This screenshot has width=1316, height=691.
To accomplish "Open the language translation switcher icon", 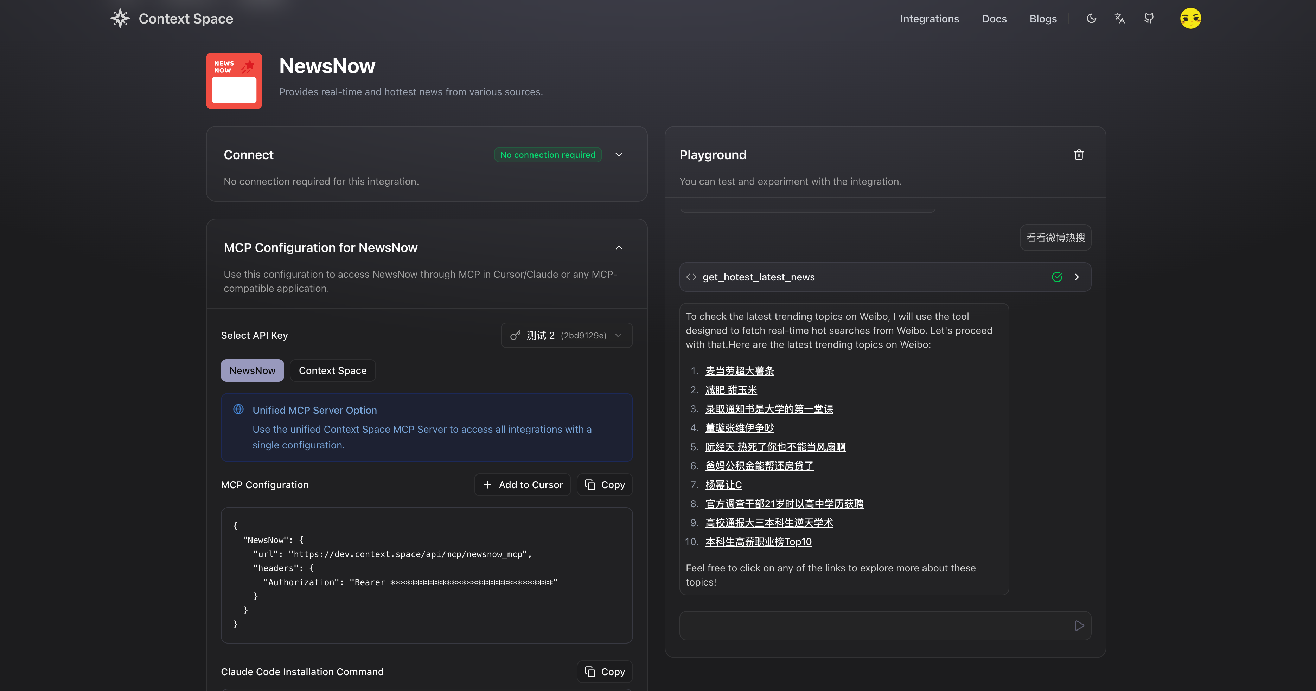I will (x=1120, y=18).
